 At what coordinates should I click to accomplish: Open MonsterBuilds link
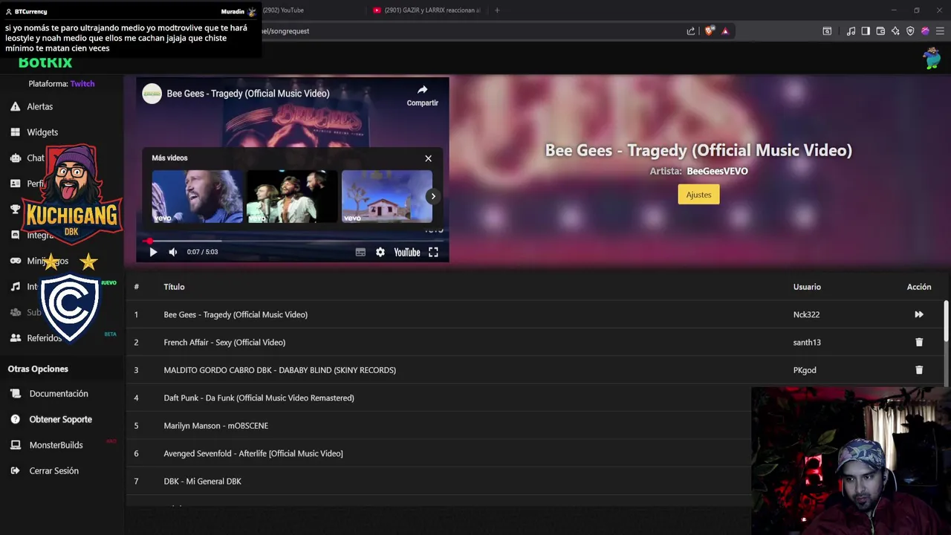(56, 445)
